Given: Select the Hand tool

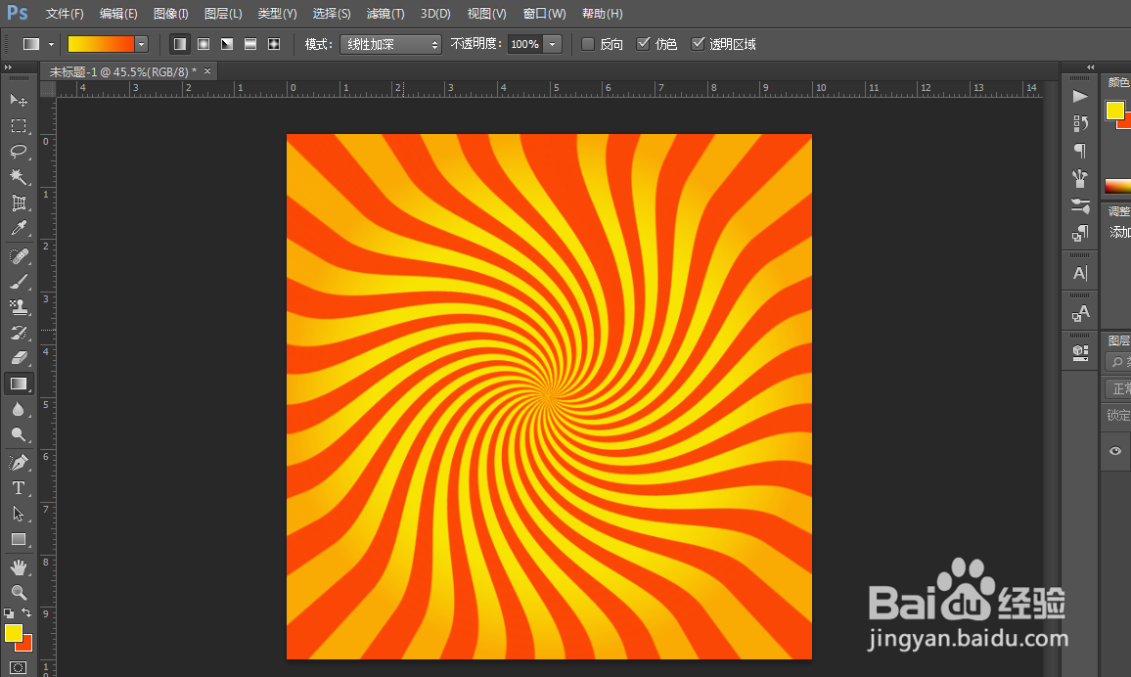Looking at the screenshot, I should pos(19,567).
